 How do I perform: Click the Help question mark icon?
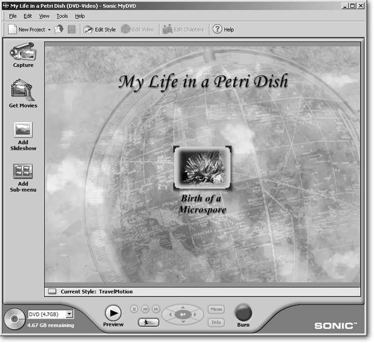217,30
